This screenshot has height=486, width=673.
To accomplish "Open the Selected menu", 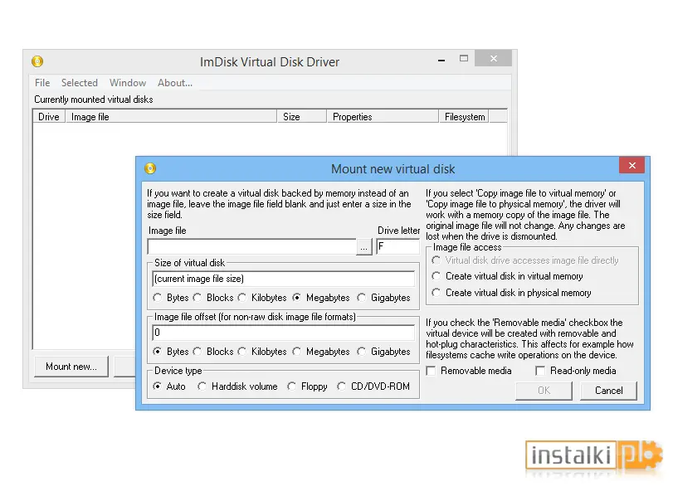I will pos(80,83).
